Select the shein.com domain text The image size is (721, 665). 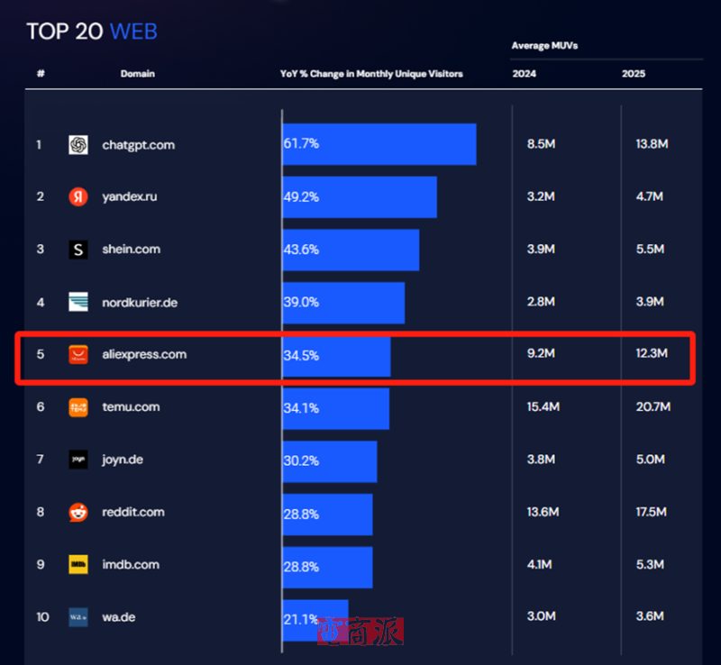[131, 250]
